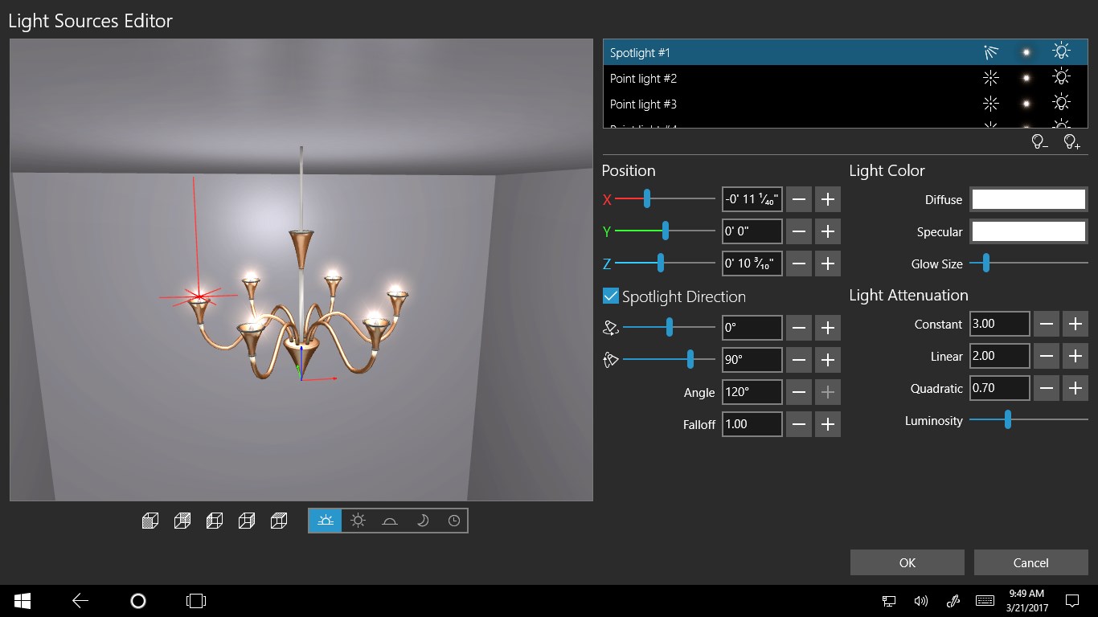Click inside the Angle input field

(752, 392)
